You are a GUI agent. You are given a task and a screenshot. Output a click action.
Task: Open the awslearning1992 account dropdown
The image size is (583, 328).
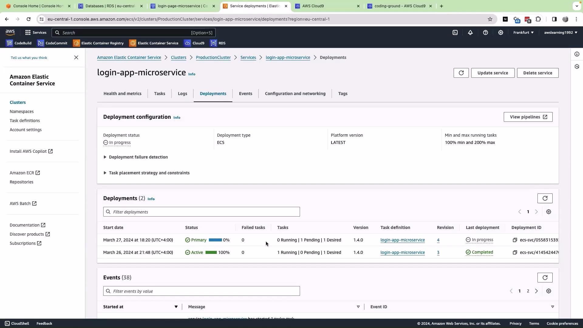pyautogui.click(x=561, y=32)
